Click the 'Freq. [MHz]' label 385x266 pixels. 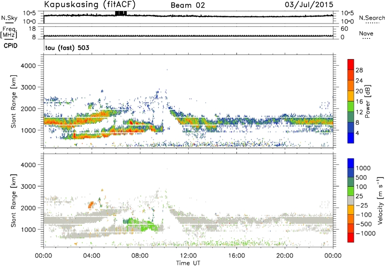click(x=9, y=33)
